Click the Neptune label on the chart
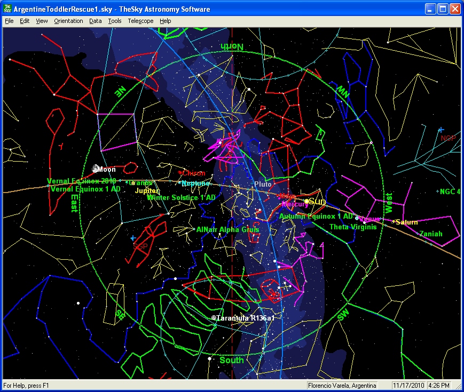The height and width of the screenshot is (392, 464). point(195,183)
